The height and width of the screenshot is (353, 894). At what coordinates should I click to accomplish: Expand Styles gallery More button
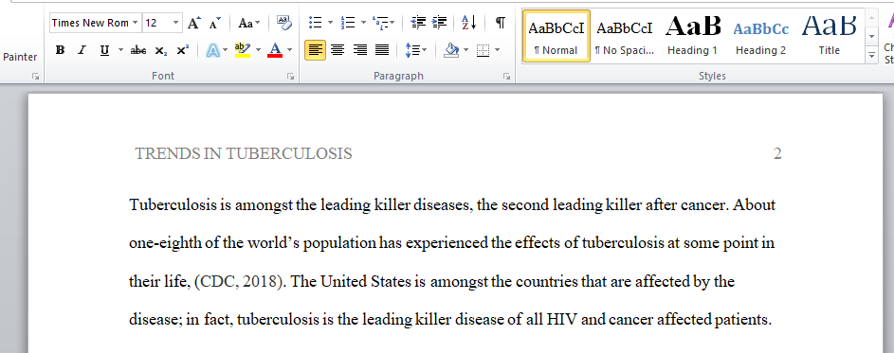pyautogui.click(x=871, y=55)
